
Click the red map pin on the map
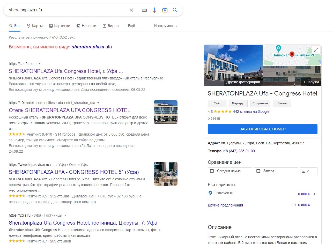point(292,55)
